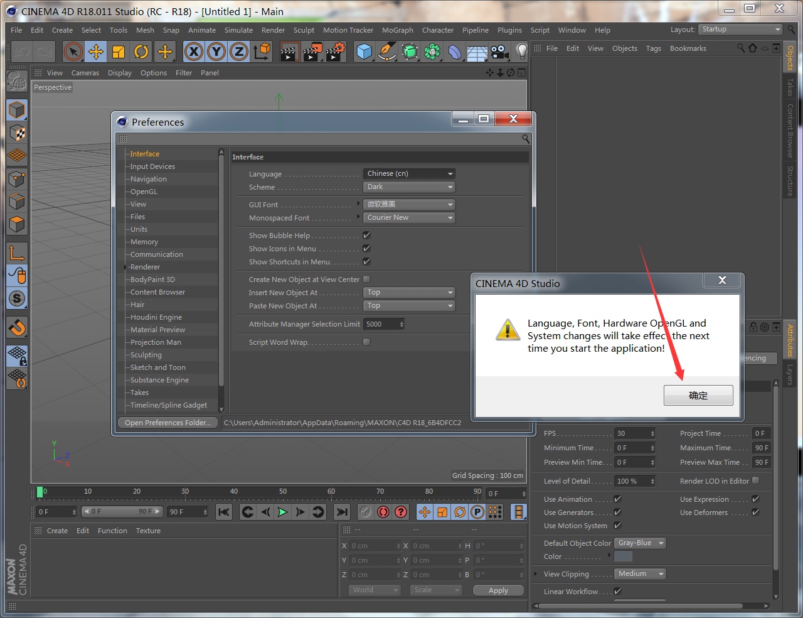
Task: Select Content Browser in Preferences list
Action: (157, 292)
